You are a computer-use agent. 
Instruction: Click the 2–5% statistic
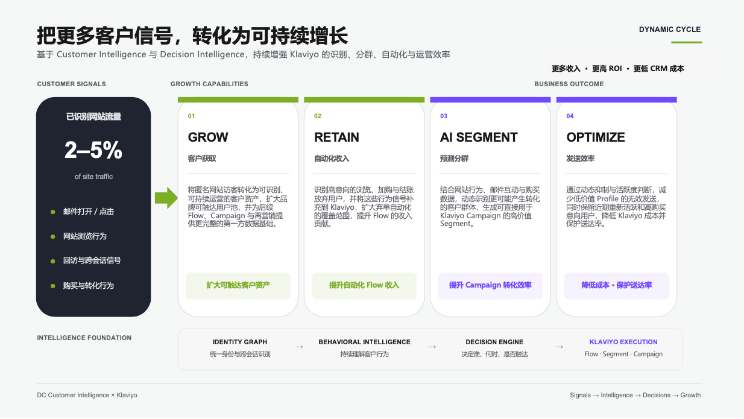tap(93, 150)
